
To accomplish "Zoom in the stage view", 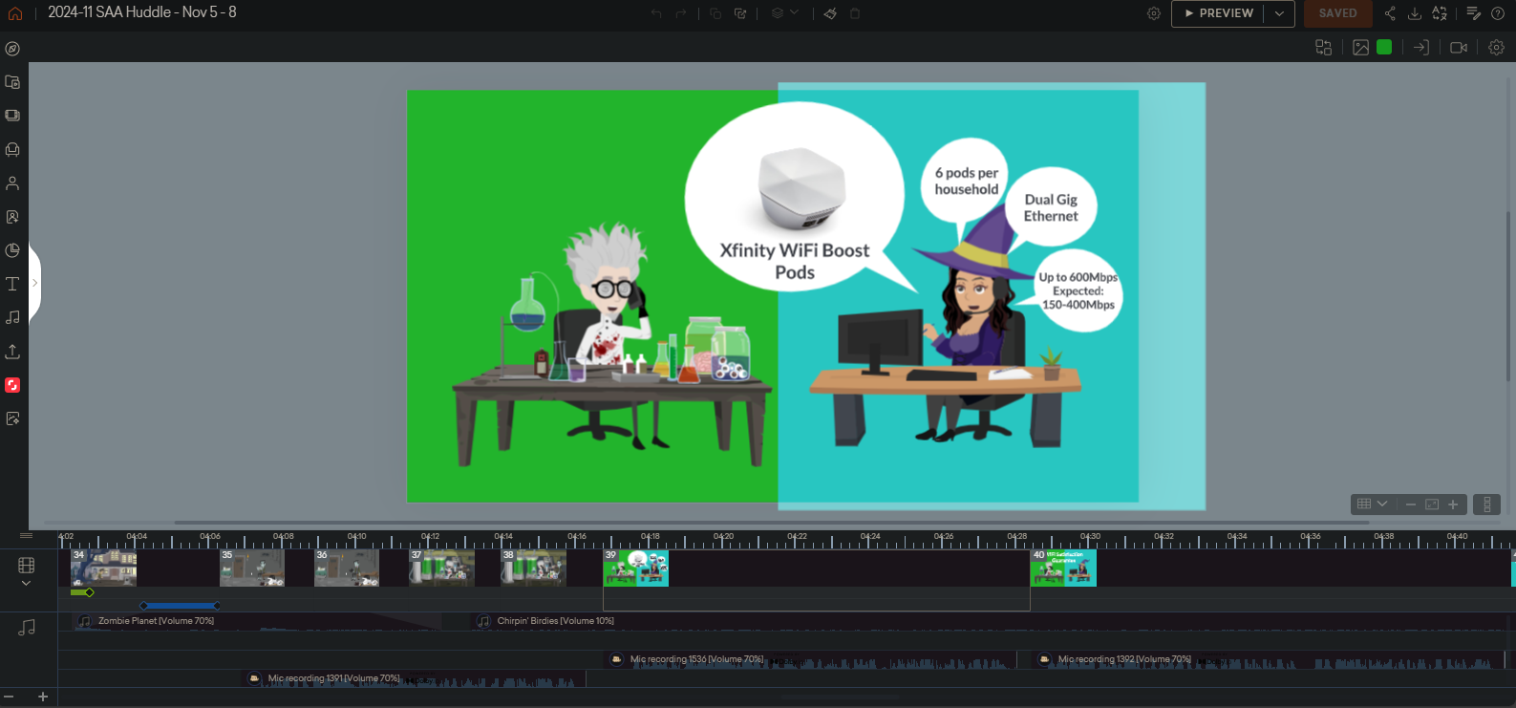I will [x=1453, y=504].
